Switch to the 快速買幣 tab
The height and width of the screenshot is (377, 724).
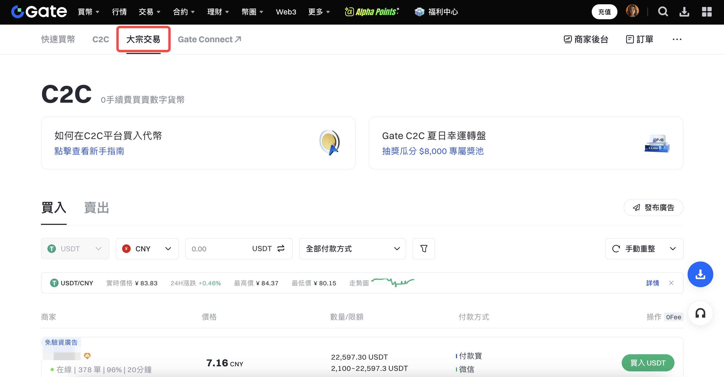[x=58, y=39]
